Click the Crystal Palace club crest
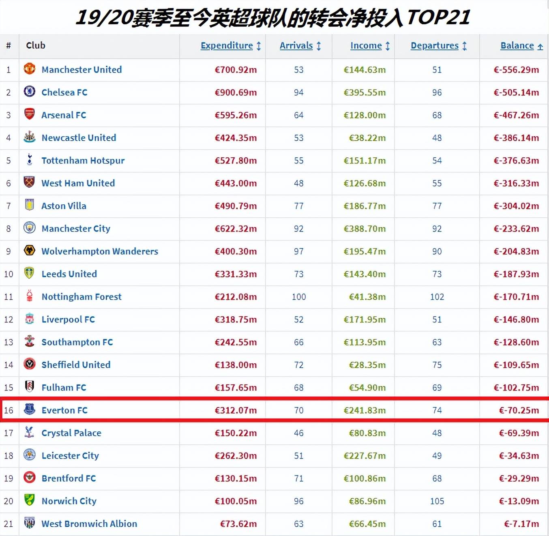This screenshot has width=549, height=536. click(29, 432)
